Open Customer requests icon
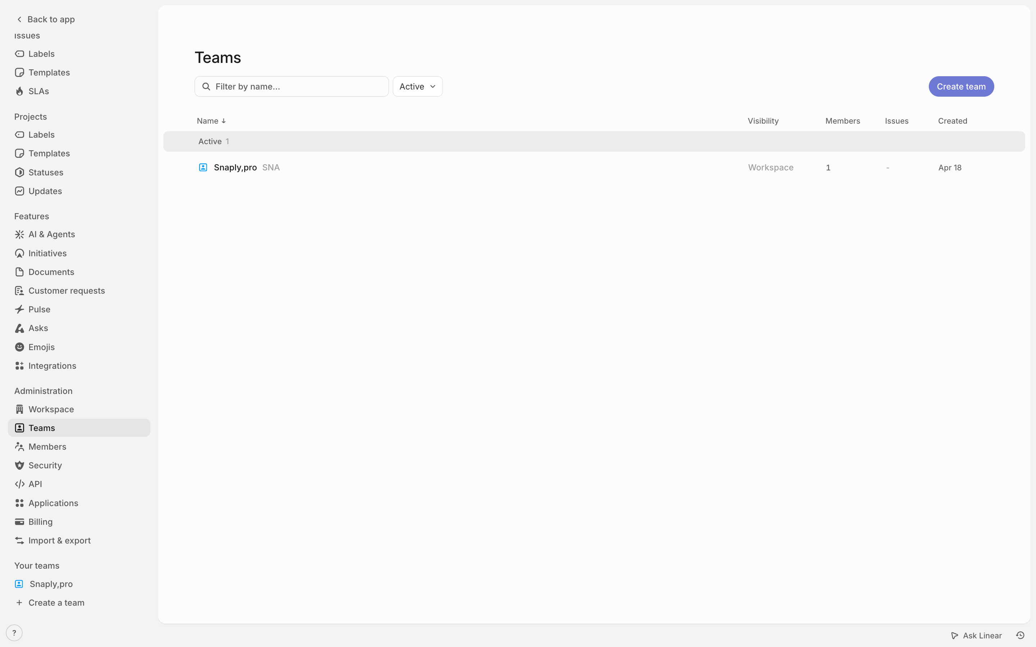The width and height of the screenshot is (1036, 647). pyautogui.click(x=19, y=290)
